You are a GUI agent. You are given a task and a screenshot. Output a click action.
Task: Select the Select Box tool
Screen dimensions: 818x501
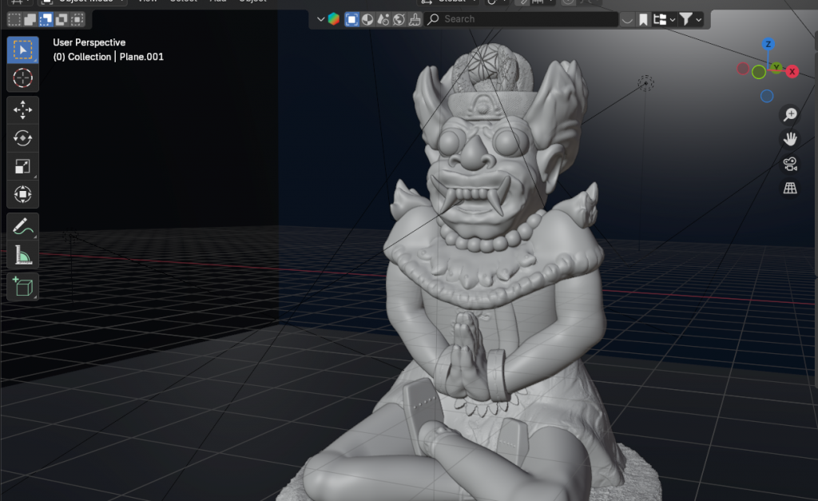22,50
